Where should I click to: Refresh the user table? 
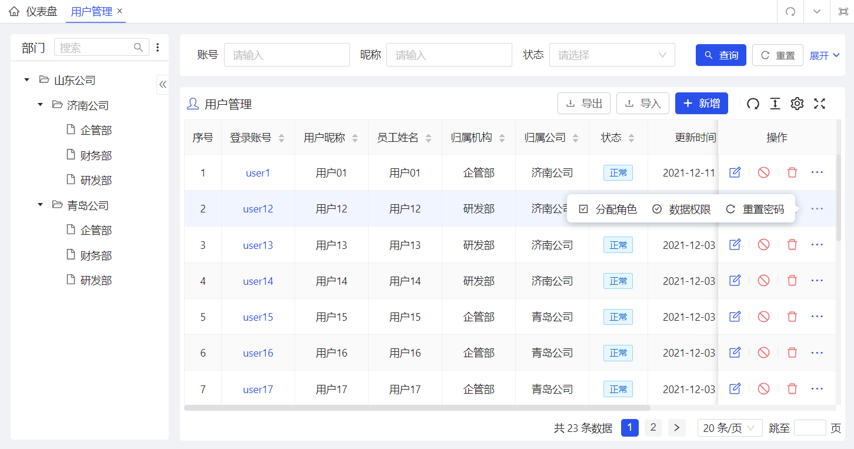click(x=753, y=104)
